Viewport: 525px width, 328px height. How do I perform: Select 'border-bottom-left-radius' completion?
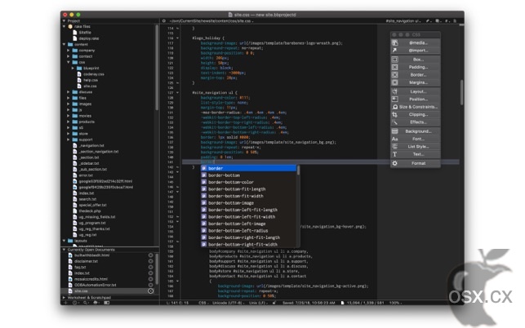coord(248,231)
